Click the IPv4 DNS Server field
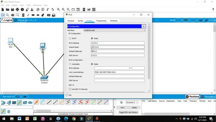Viewport: 216px width, 122px height. tap(118, 55)
